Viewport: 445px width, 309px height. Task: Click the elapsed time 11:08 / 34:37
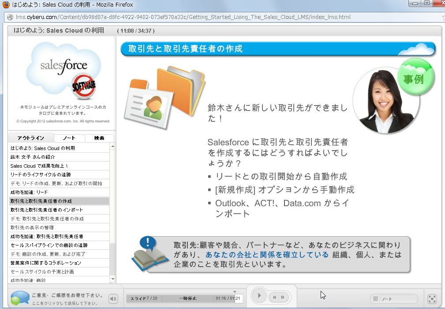[x=136, y=30]
